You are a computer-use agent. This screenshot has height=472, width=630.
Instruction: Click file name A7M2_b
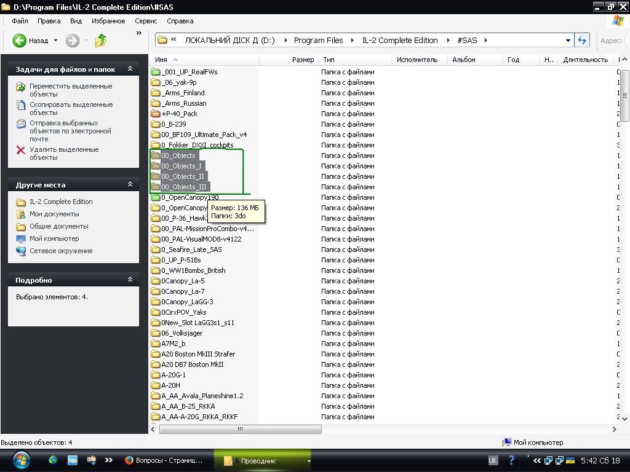coord(173,344)
